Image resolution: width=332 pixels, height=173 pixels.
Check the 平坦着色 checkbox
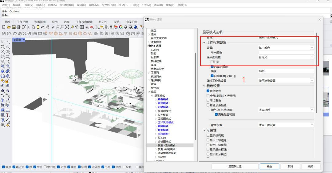(208, 100)
